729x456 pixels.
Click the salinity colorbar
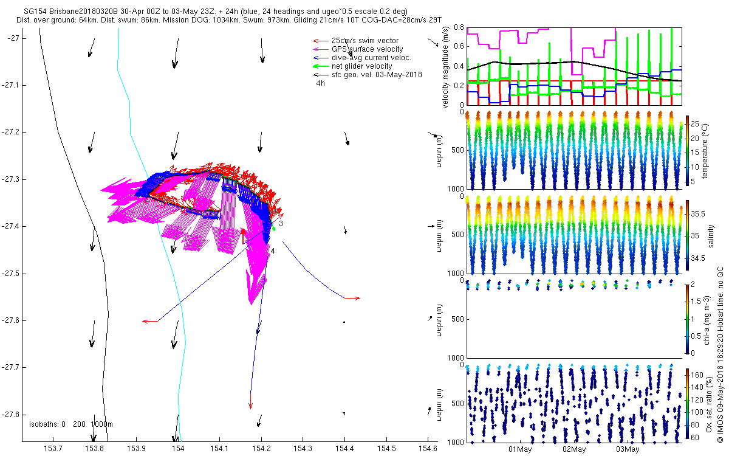tap(688, 235)
